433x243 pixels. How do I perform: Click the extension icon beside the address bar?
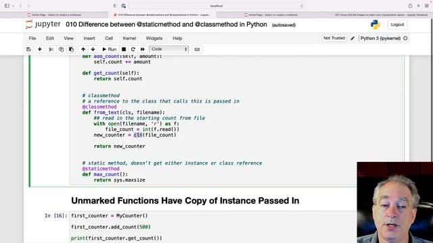click(x=123, y=6)
